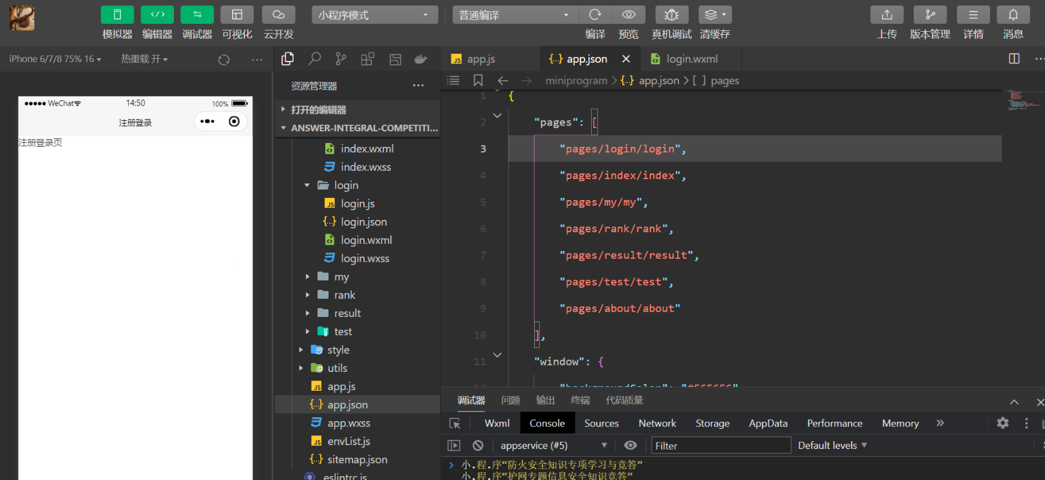Open version management (版本管理)
The height and width of the screenshot is (480, 1045).
tap(930, 14)
